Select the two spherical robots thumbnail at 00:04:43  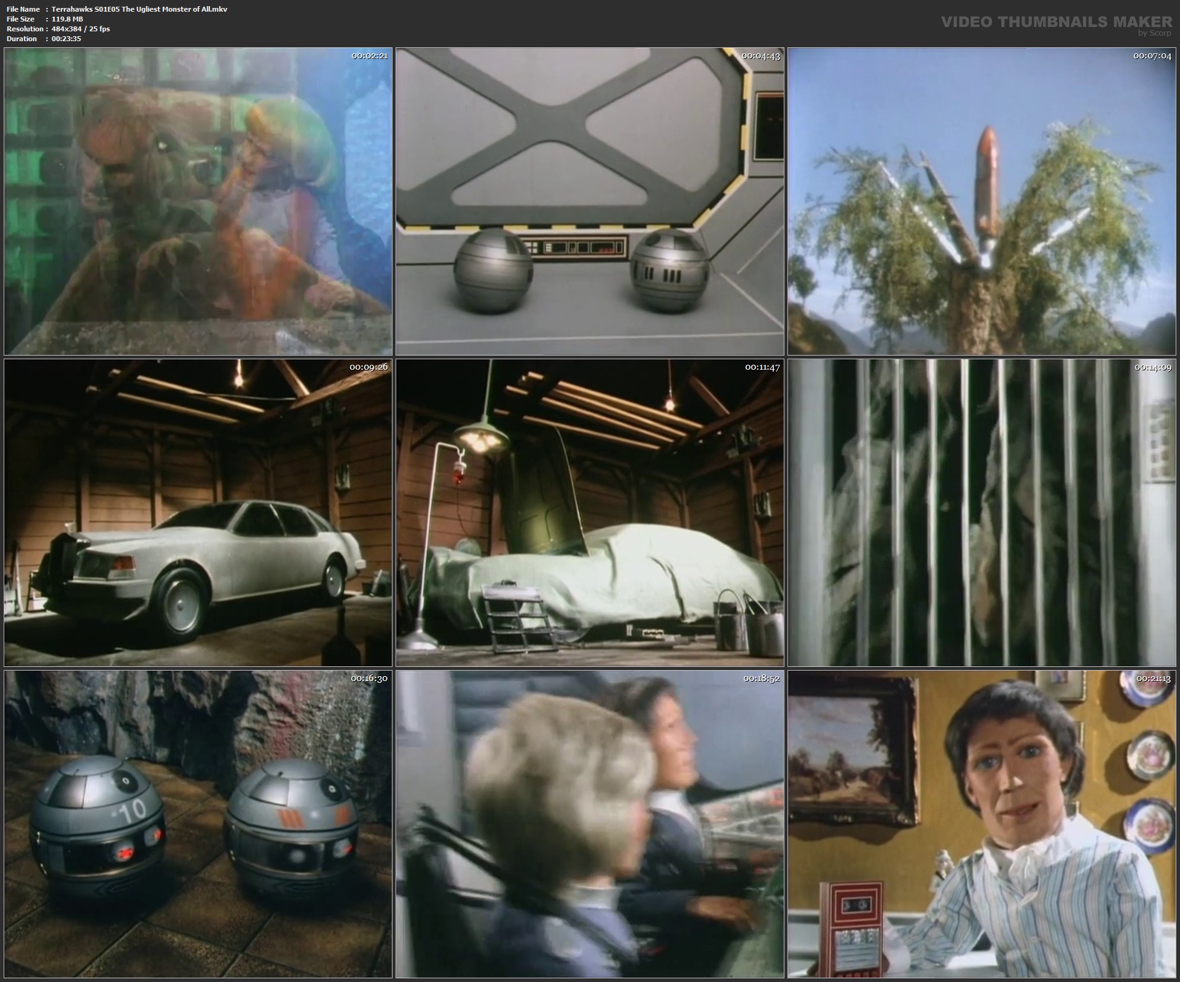[x=590, y=201]
